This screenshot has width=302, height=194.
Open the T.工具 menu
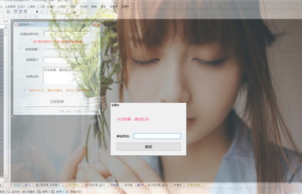pyautogui.click(x=41, y=7)
